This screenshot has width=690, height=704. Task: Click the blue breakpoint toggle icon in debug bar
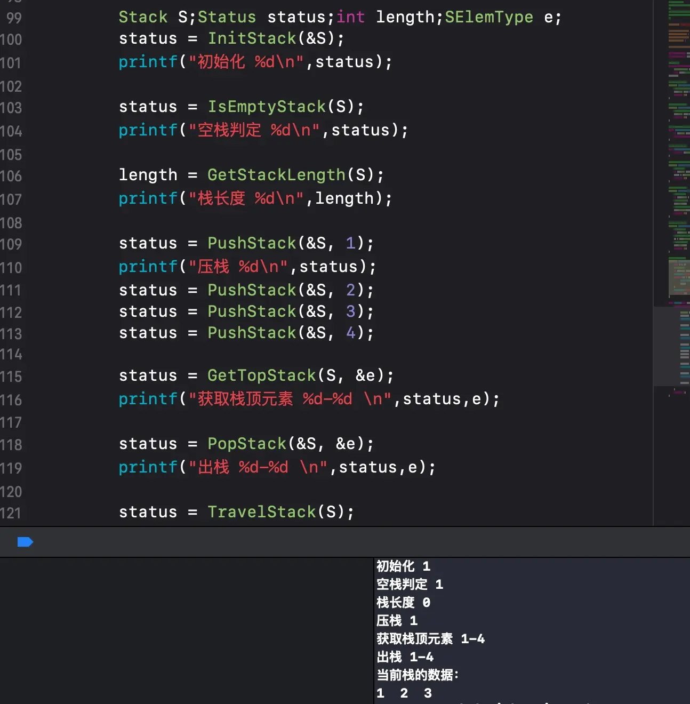pyautogui.click(x=25, y=542)
